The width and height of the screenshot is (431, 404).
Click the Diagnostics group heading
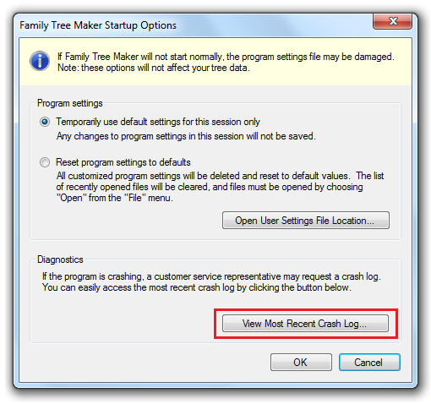[x=60, y=259]
